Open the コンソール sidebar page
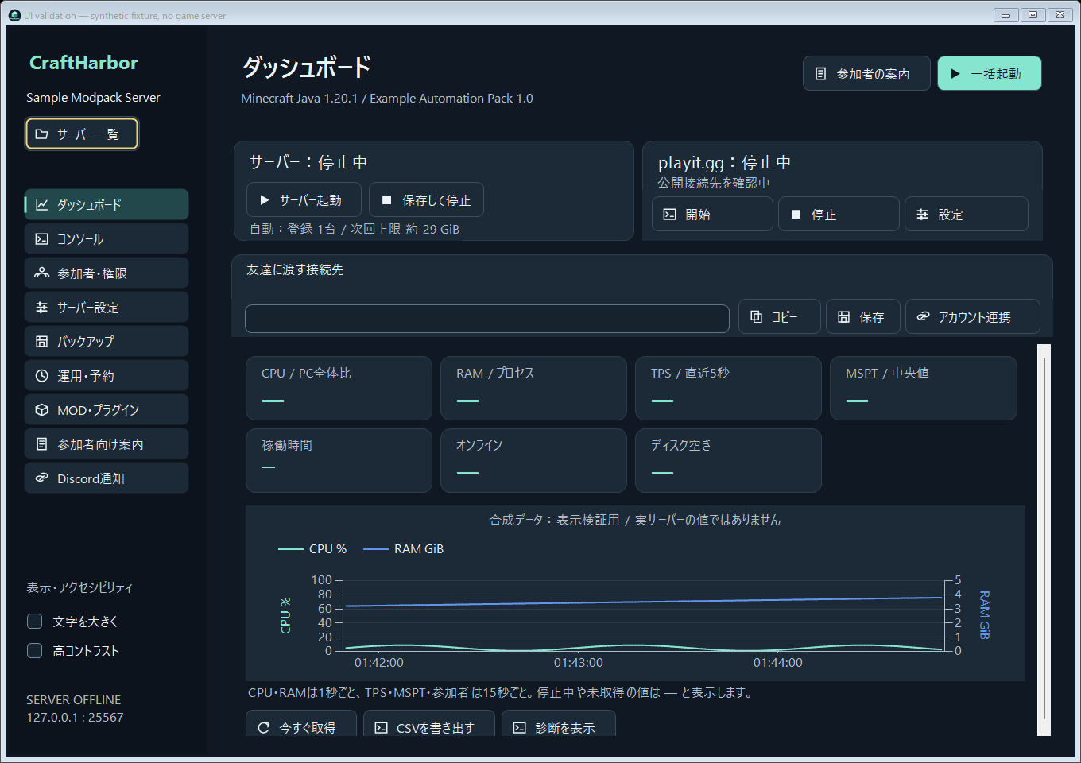This screenshot has width=1081, height=763. pyautogui.click(x=107, y=238)
